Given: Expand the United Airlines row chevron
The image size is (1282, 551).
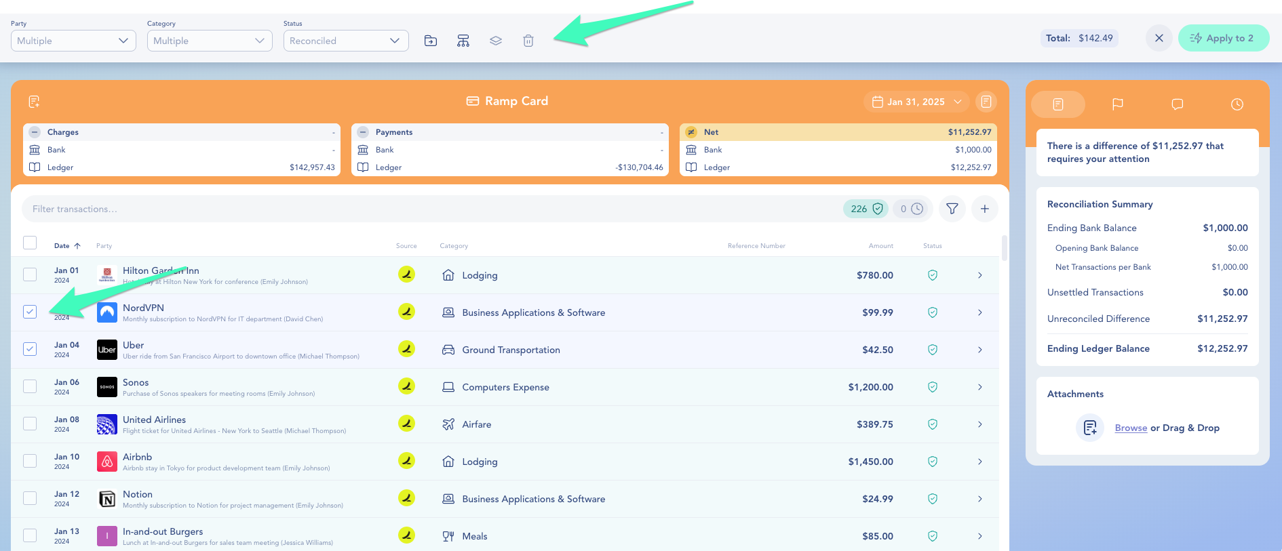Looking at the screenshot, I should pos(980,424).
